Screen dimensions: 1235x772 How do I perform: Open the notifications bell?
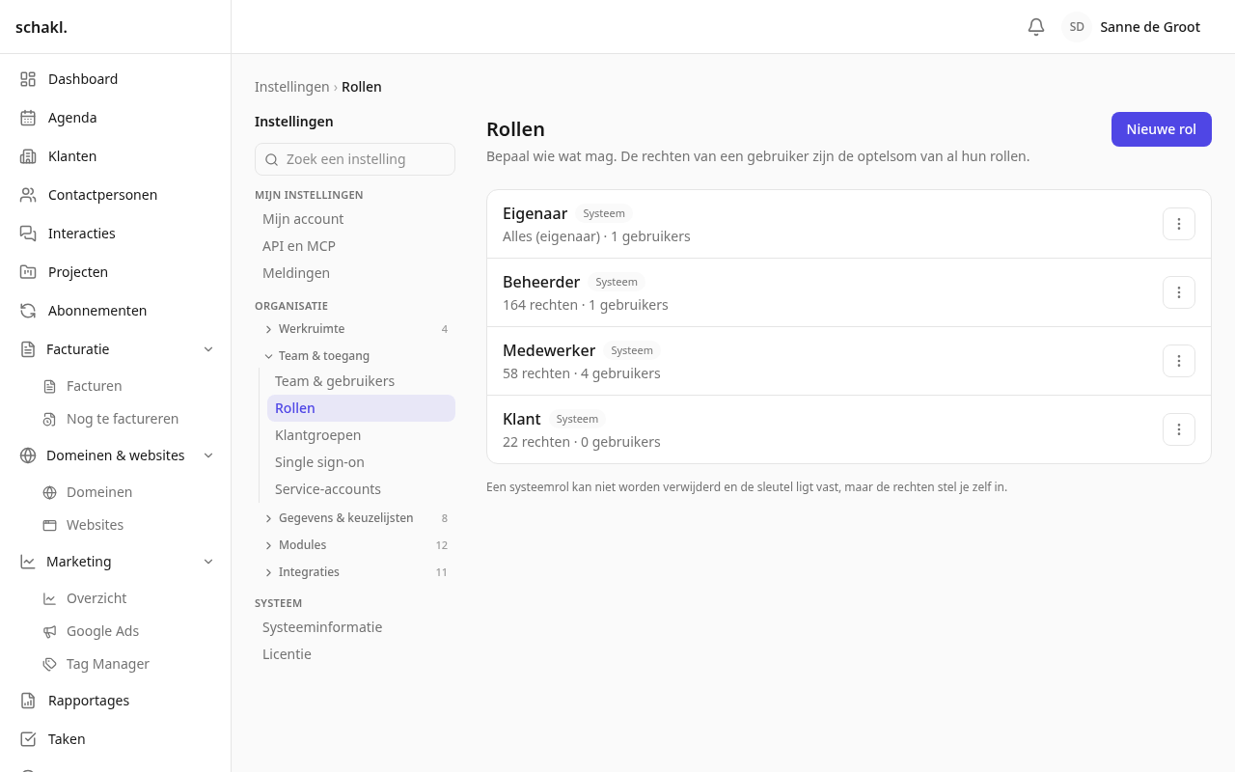coord(1036,27)
